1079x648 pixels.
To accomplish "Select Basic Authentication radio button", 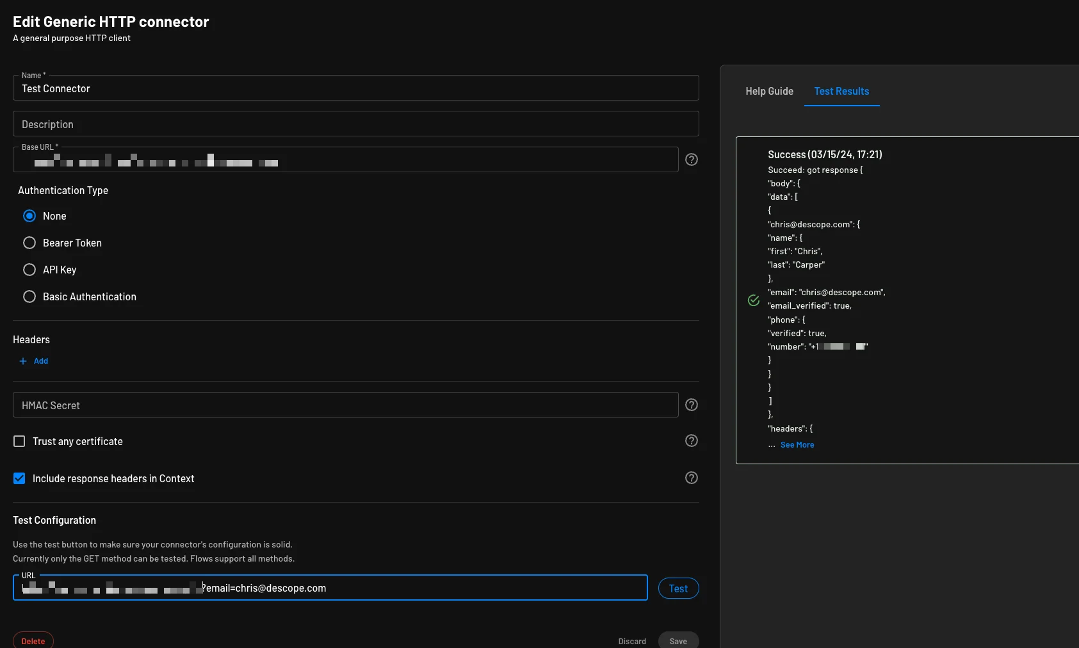I will (29, 296).
